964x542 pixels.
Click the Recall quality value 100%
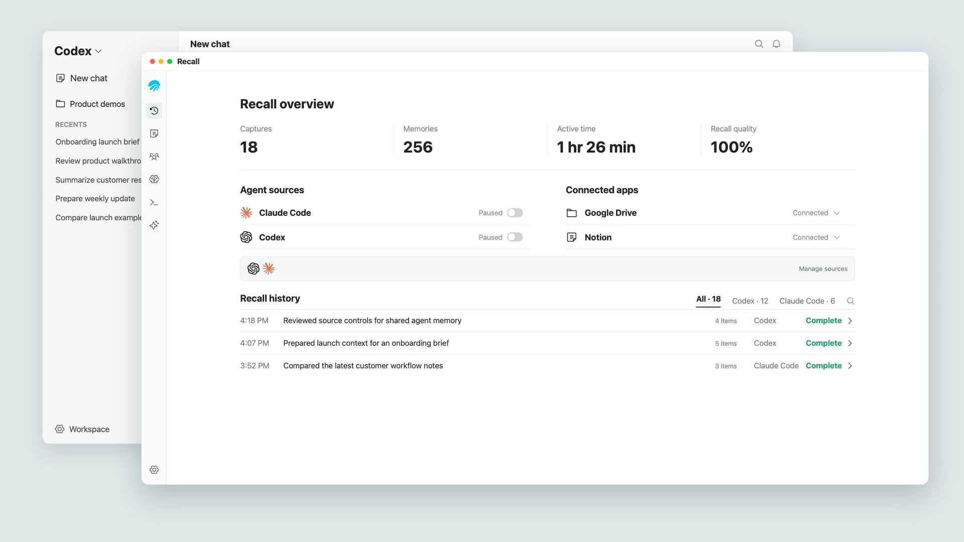tap(732, 147)
